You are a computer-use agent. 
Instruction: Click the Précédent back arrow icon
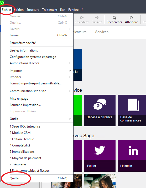click(x=82, y=18)
